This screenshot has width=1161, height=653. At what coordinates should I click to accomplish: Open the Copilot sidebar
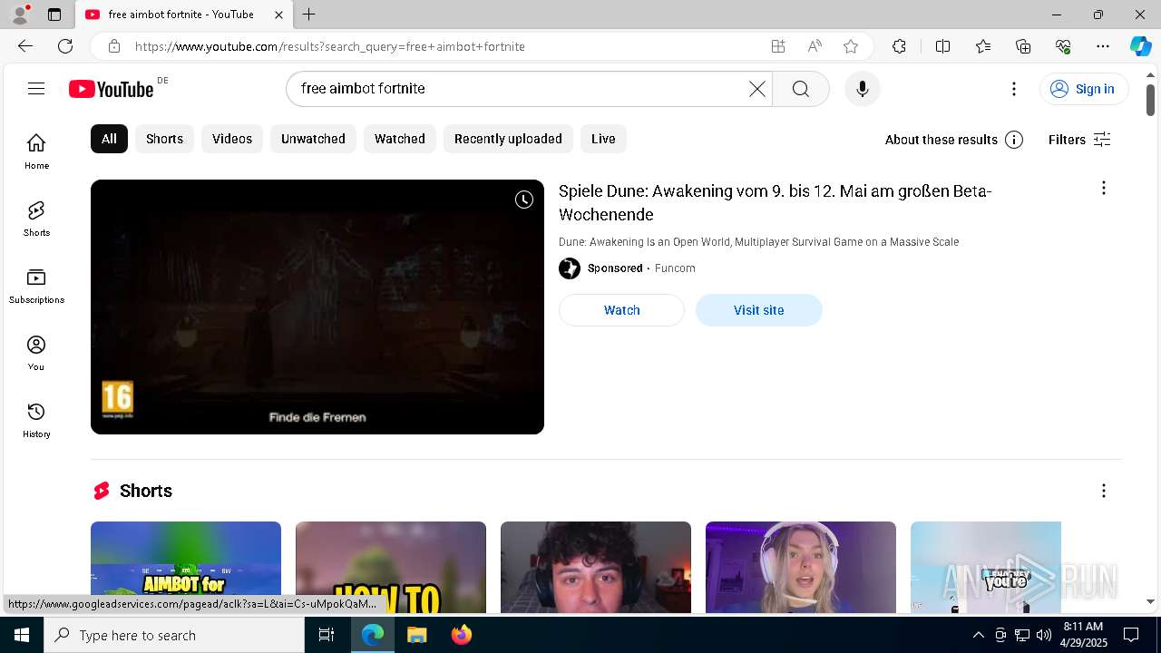point(1140,46)
